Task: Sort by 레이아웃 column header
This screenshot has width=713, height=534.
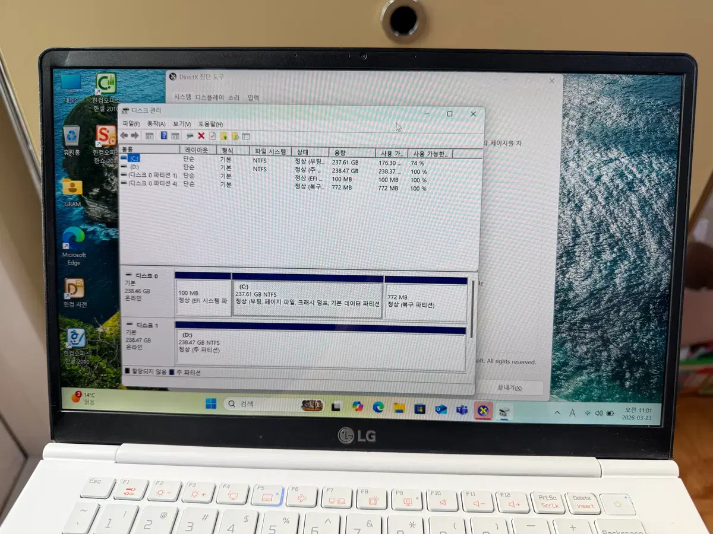Action: (198, 151)
